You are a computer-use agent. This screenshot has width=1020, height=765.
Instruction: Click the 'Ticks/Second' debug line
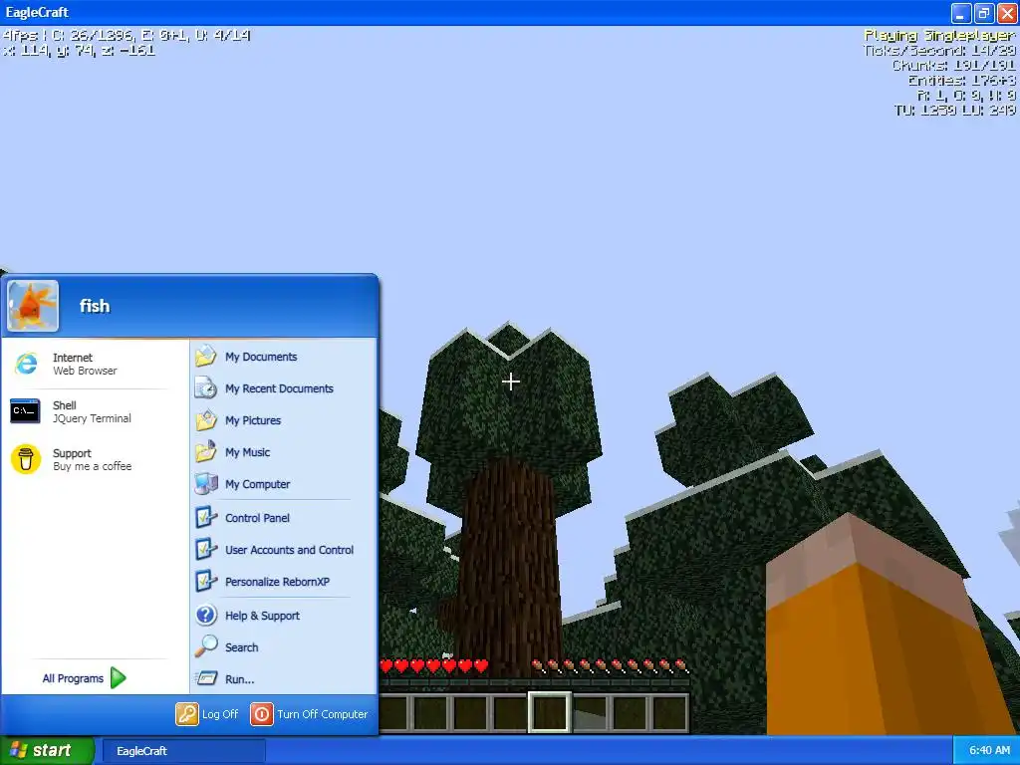point(939,50)
